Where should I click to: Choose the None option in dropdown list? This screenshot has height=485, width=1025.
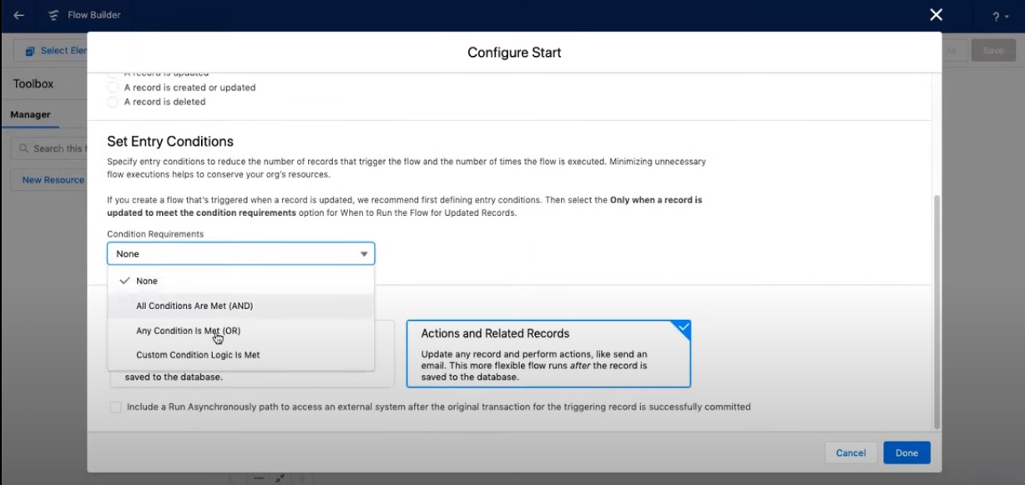tap(240, 281)
